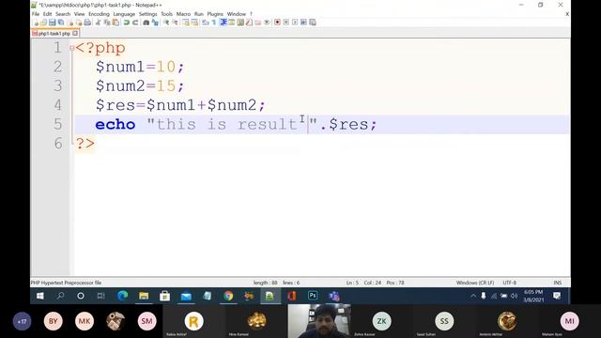The width and height of the screenshot is (601, 338).
Task: Click the '$res=$num1+$num2;' code line
Action: point(180,105)
